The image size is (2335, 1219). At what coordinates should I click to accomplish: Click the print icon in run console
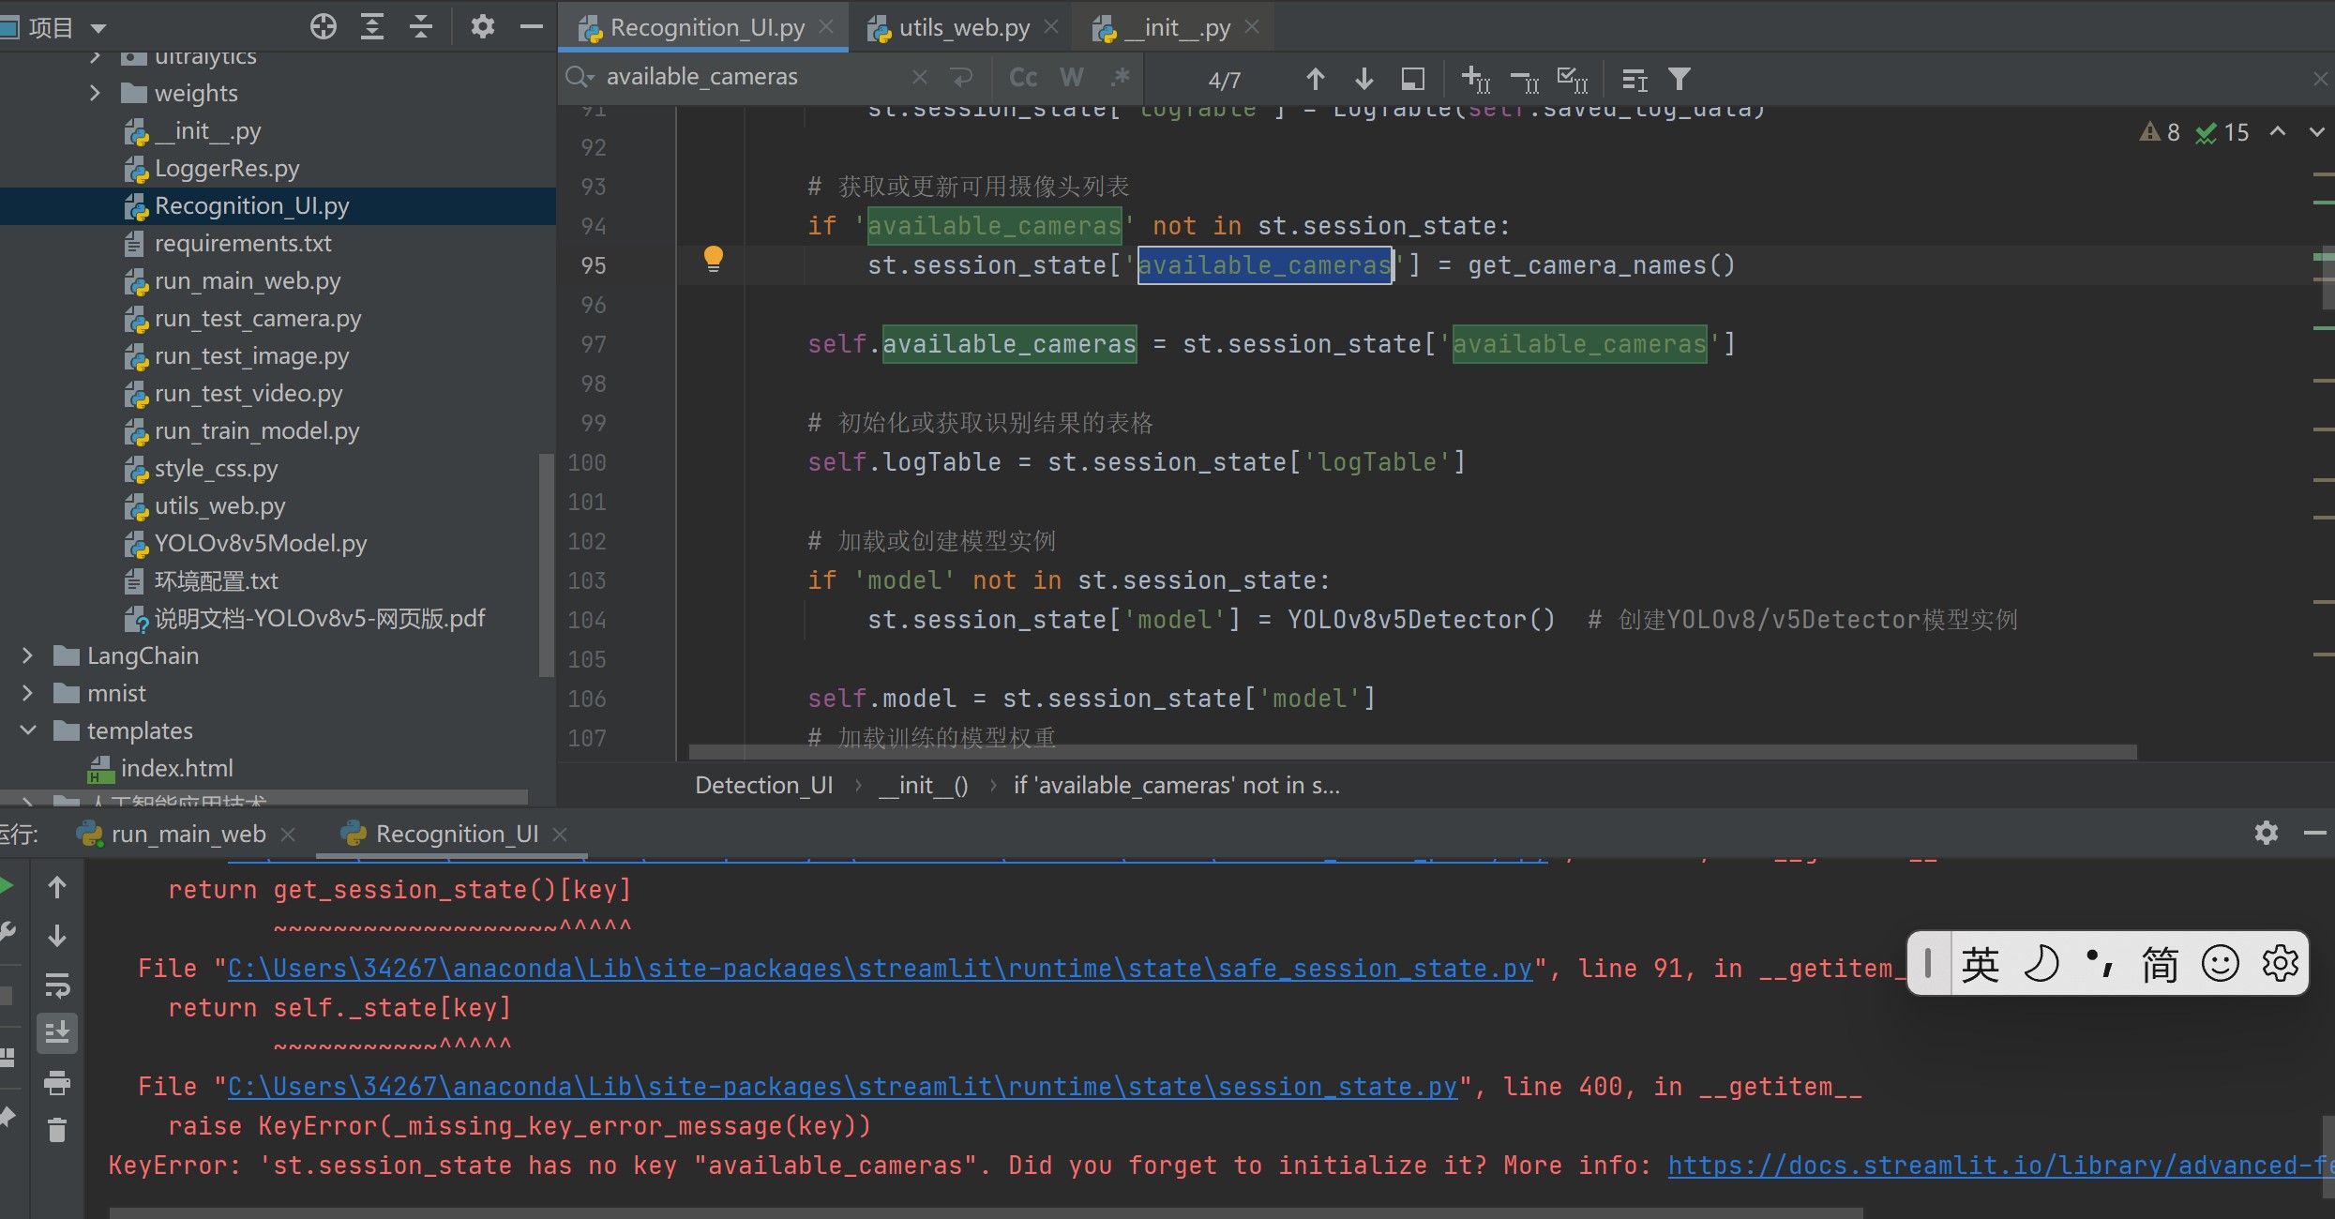(x=57, y=1083)
